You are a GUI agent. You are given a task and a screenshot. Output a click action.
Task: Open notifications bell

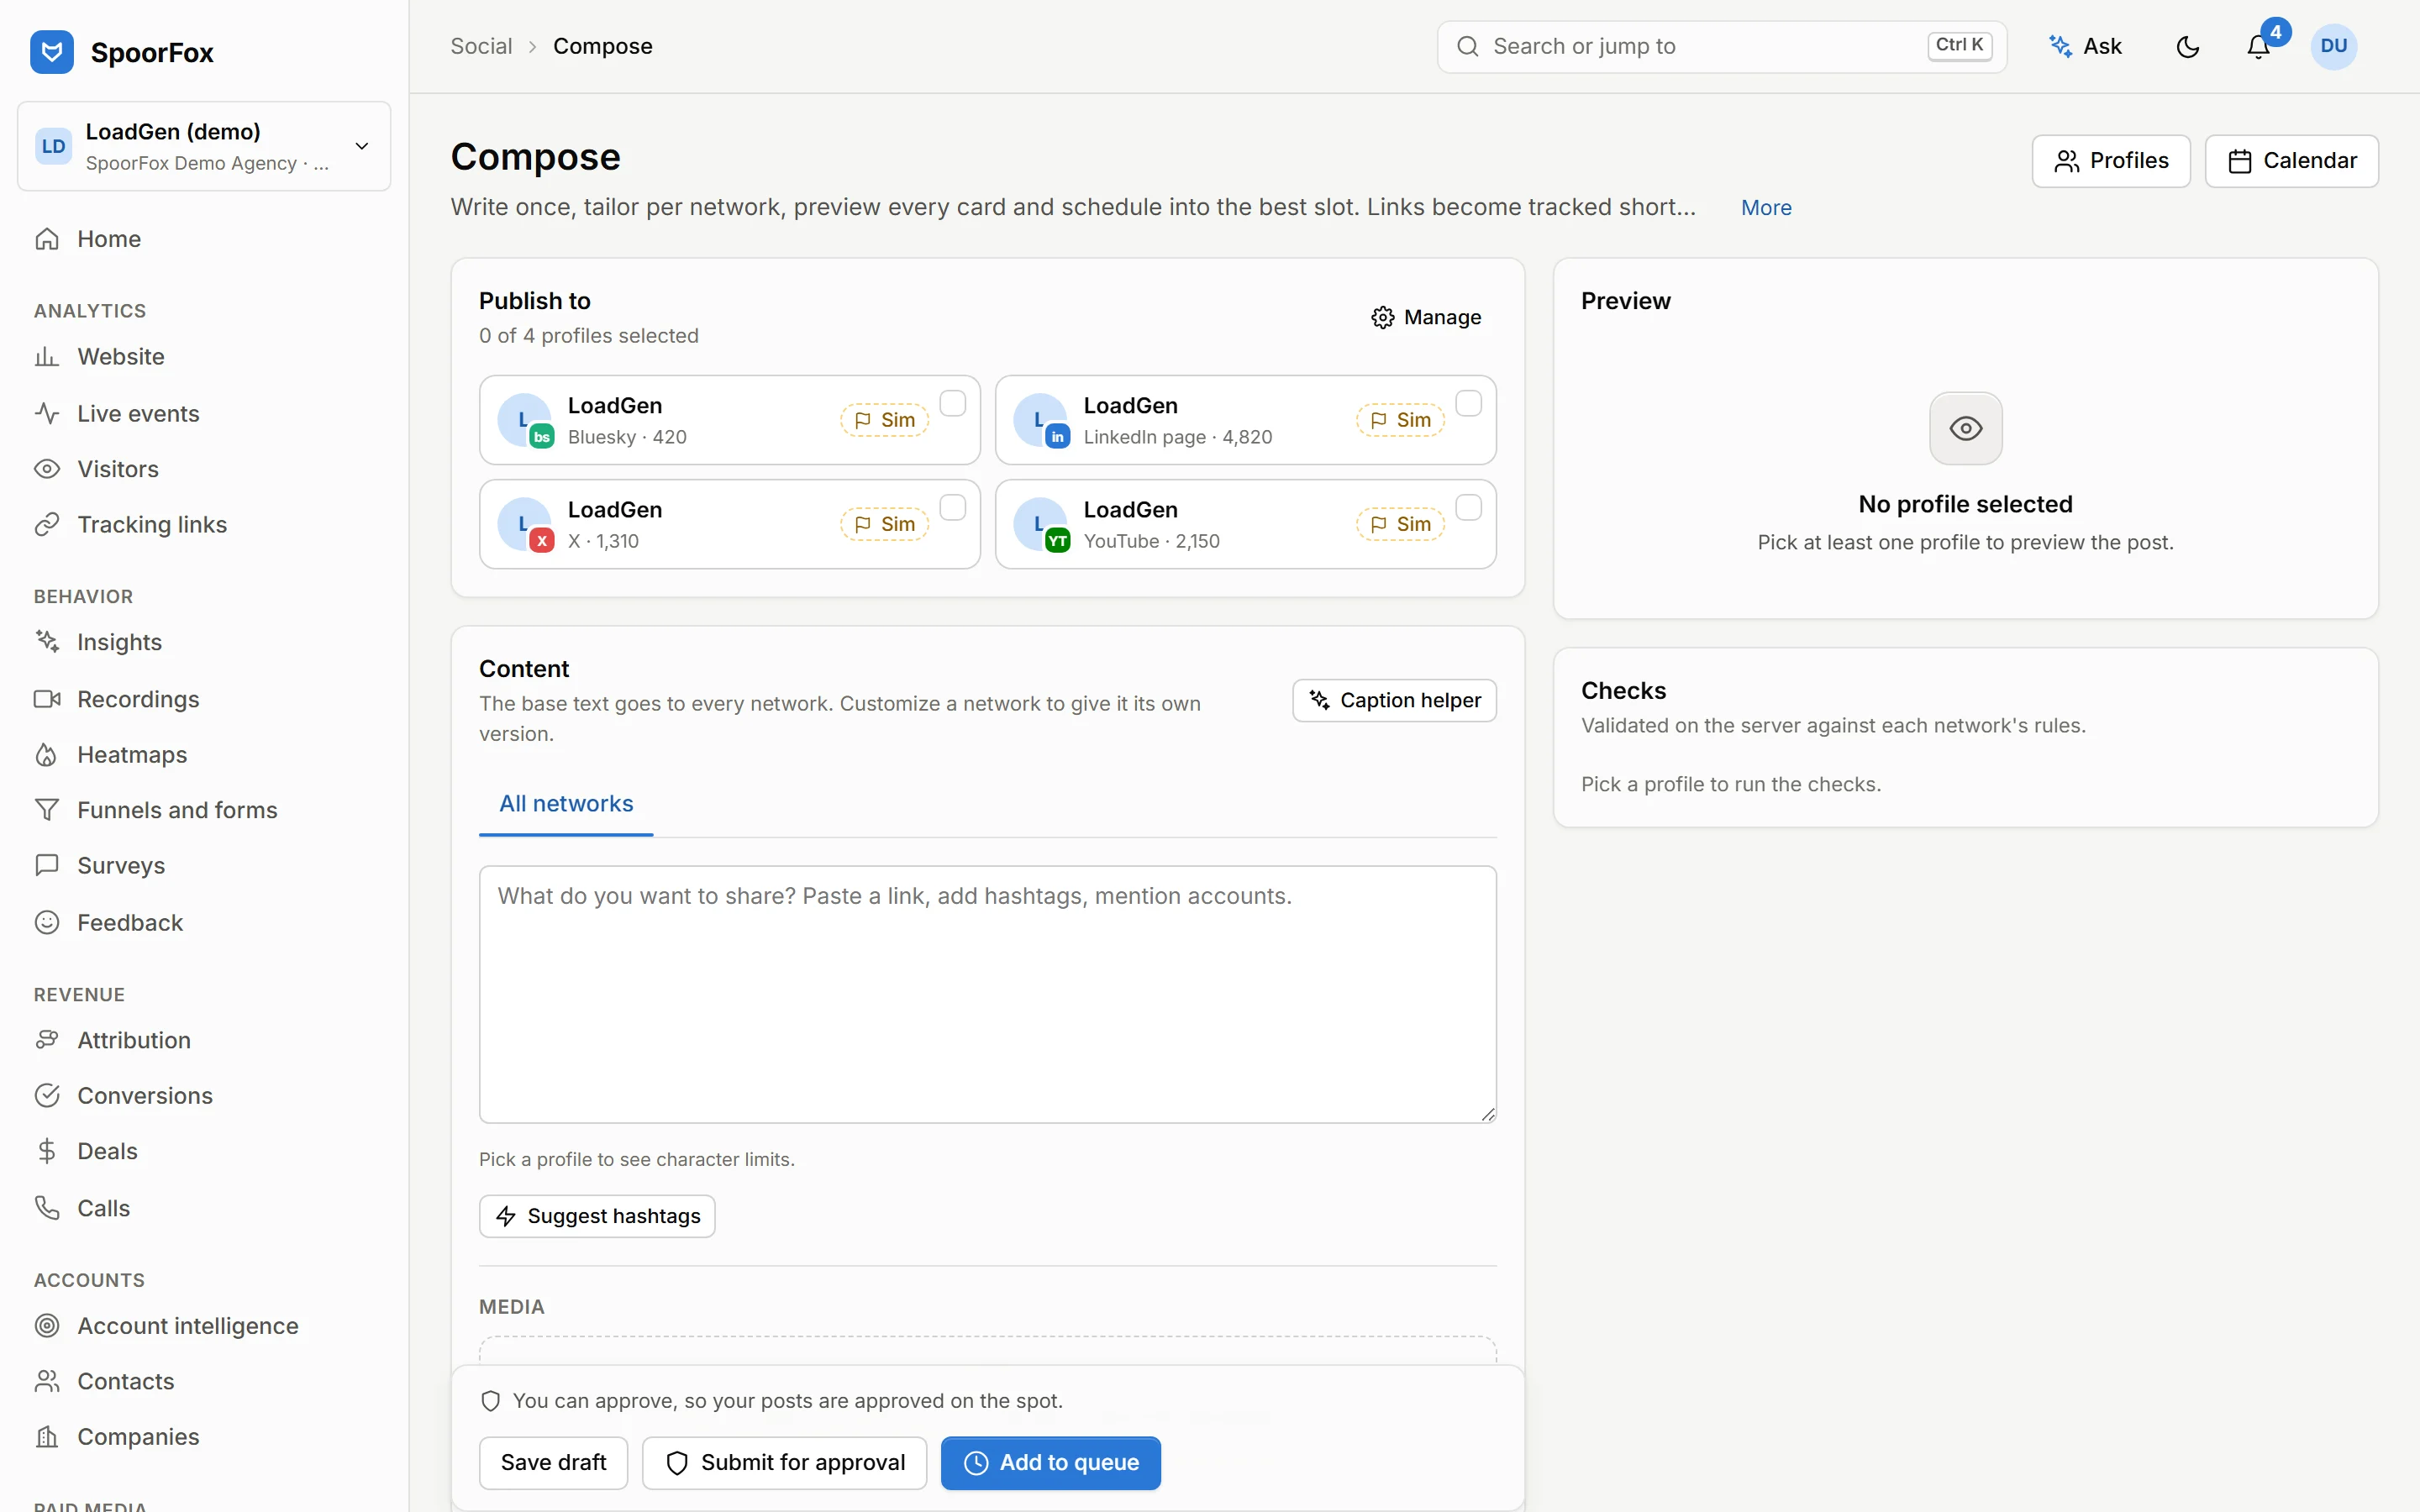pyautogui.click(x=2258, y=47)
